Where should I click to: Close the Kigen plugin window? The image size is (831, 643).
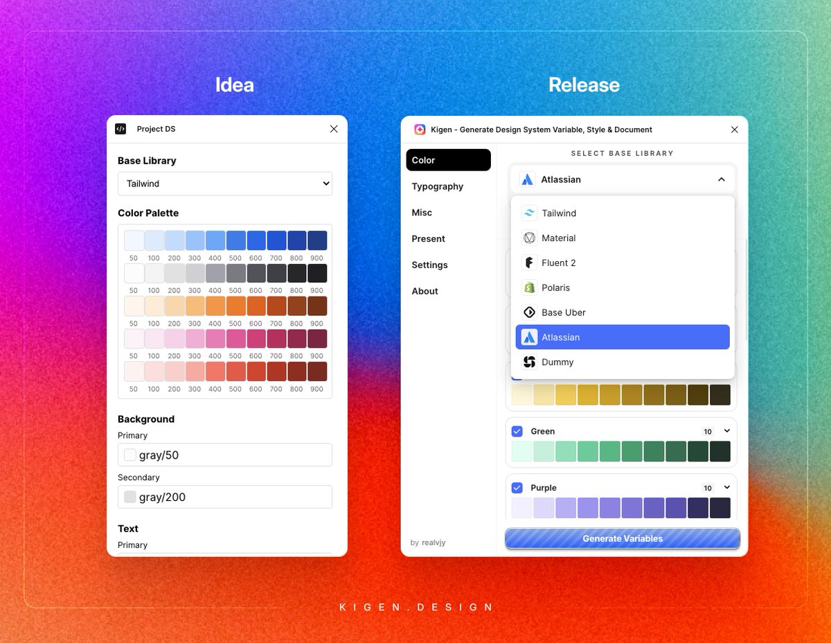click(x=735, y=130)
